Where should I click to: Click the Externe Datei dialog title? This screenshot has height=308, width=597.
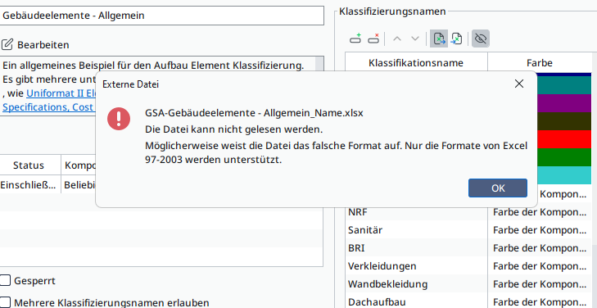(x=130, y=84)
